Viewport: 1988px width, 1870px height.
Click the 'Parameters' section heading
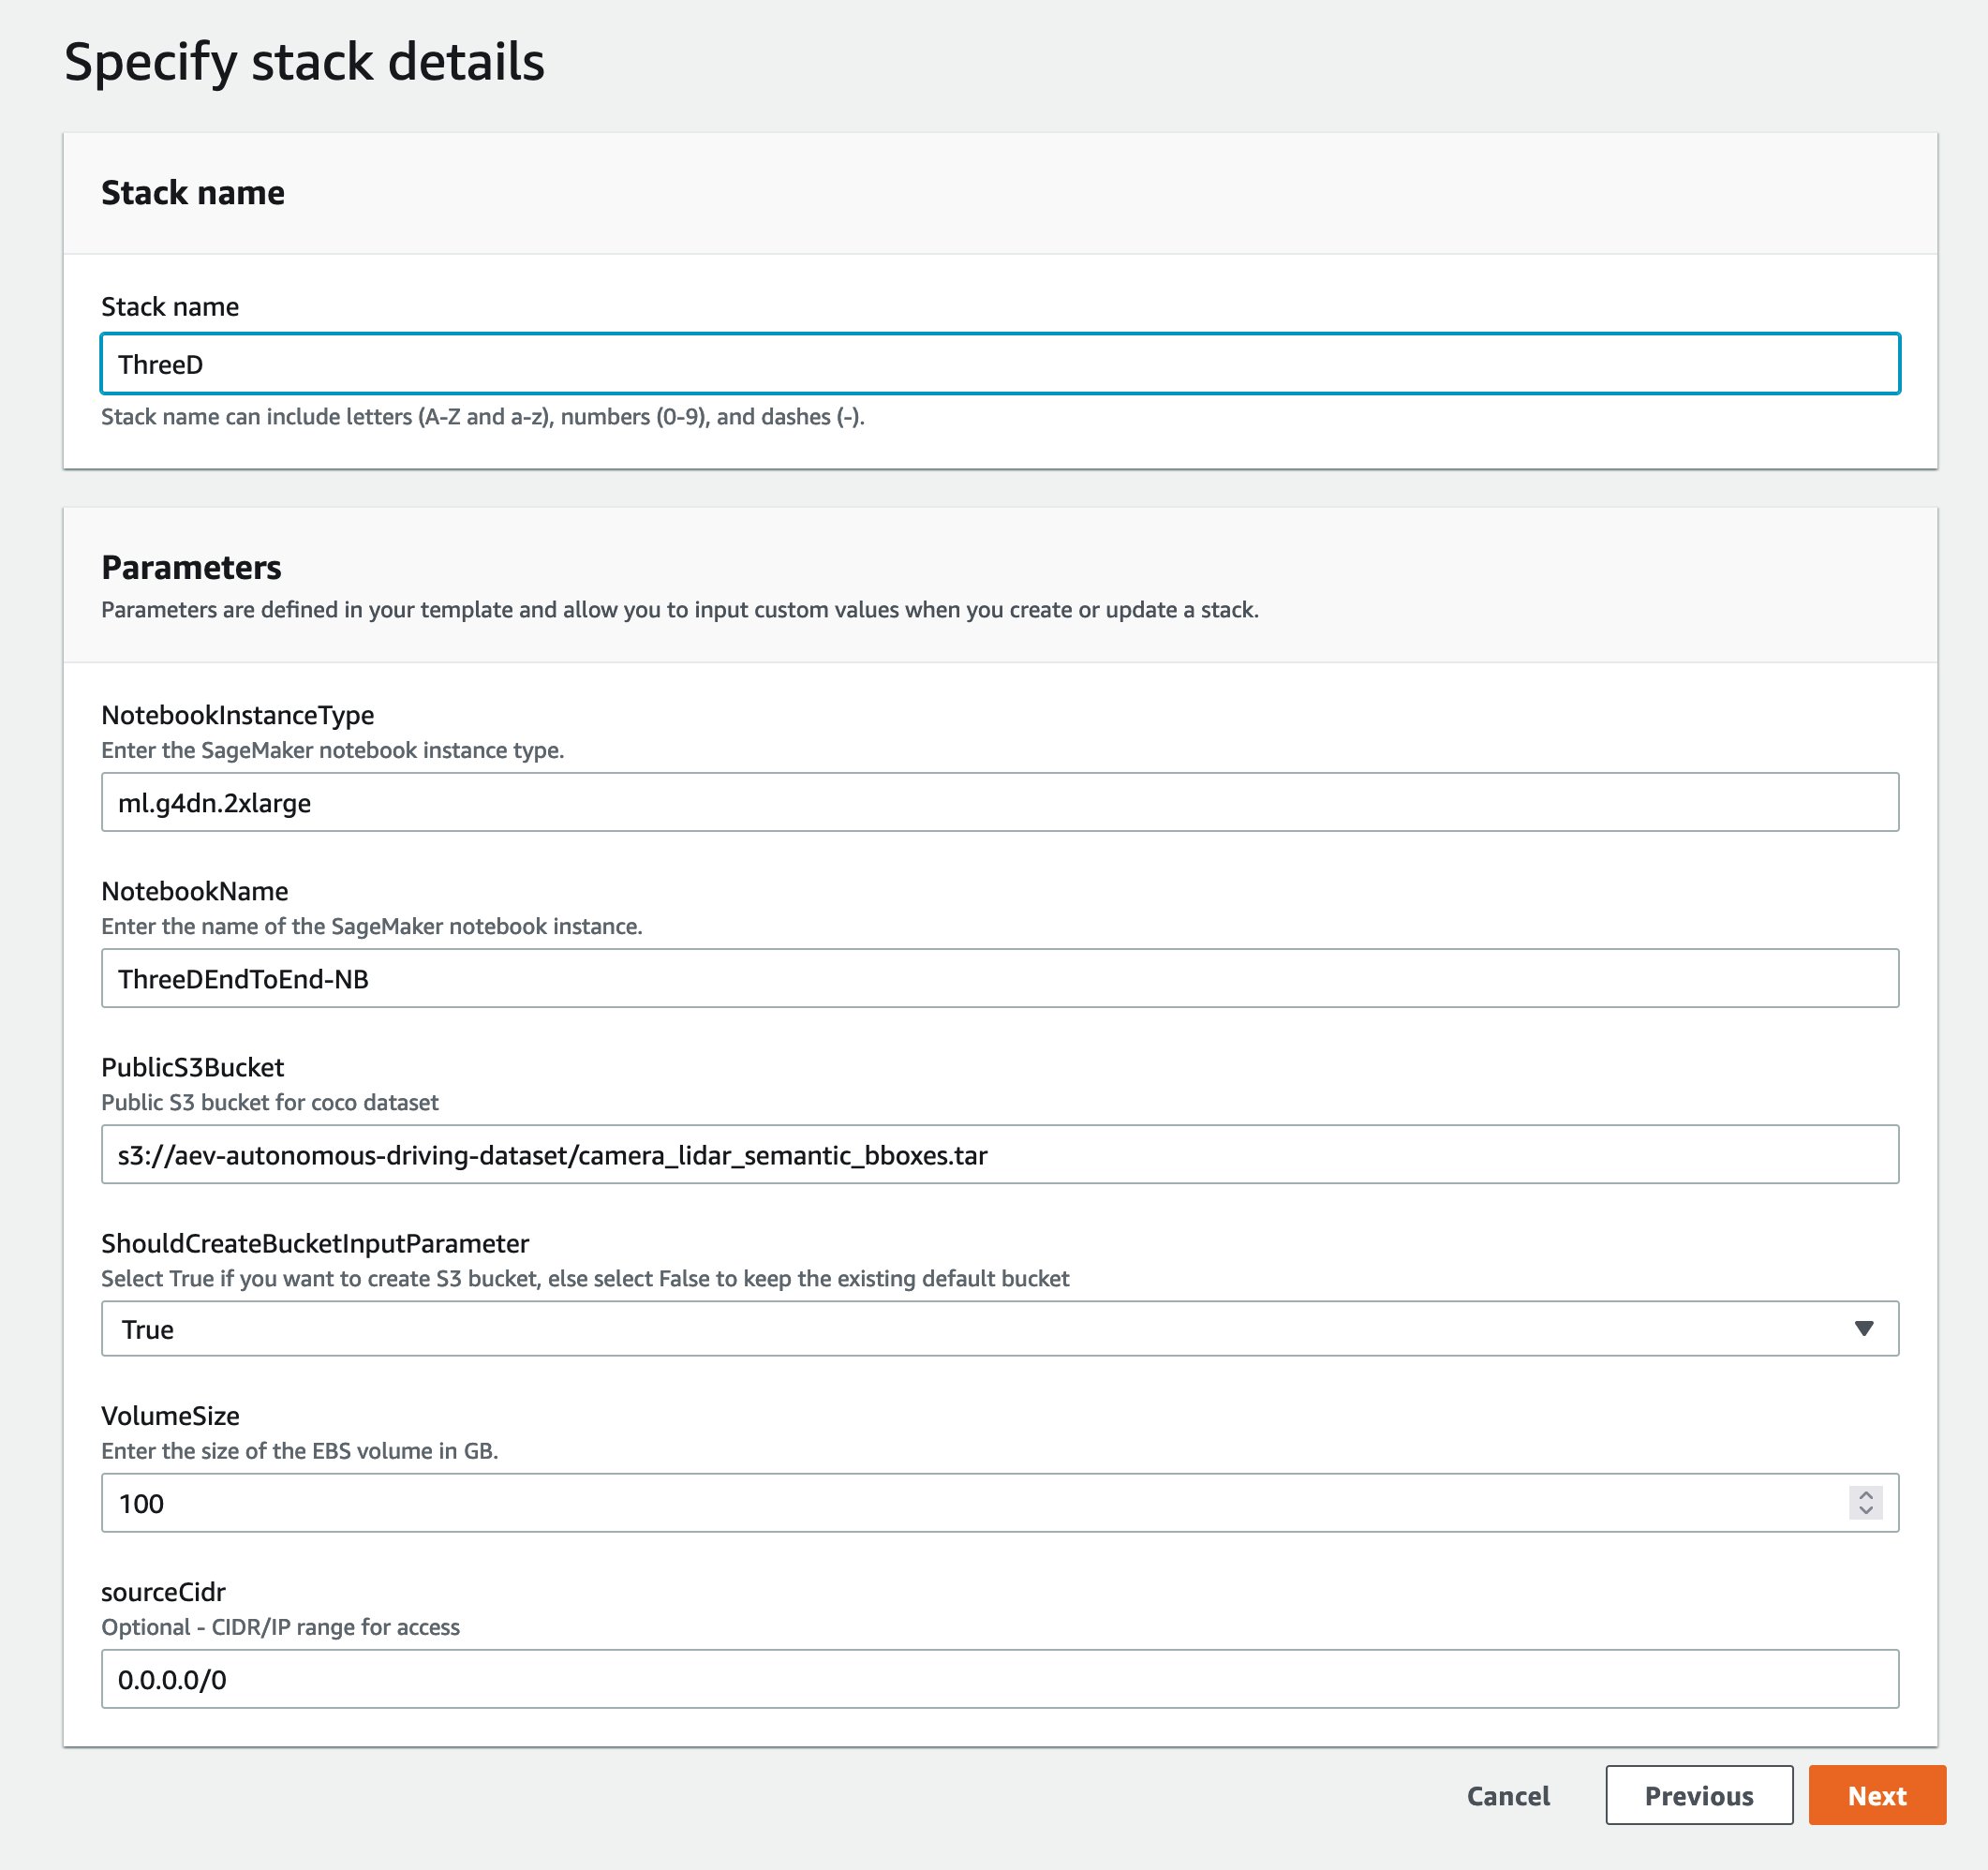[191, 567]
